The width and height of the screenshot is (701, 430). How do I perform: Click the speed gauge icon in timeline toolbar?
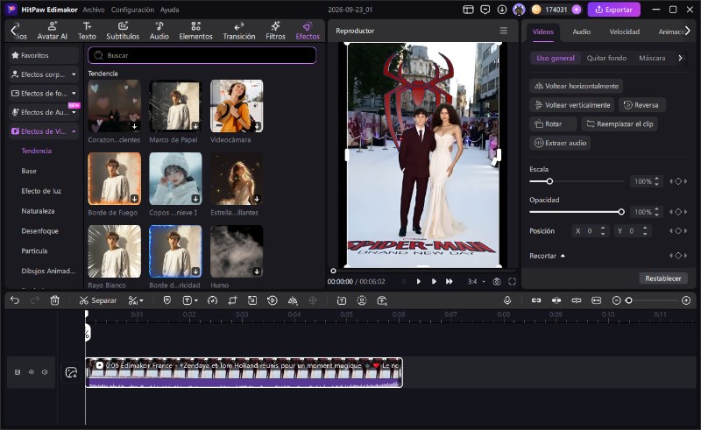tap(212, 300)
